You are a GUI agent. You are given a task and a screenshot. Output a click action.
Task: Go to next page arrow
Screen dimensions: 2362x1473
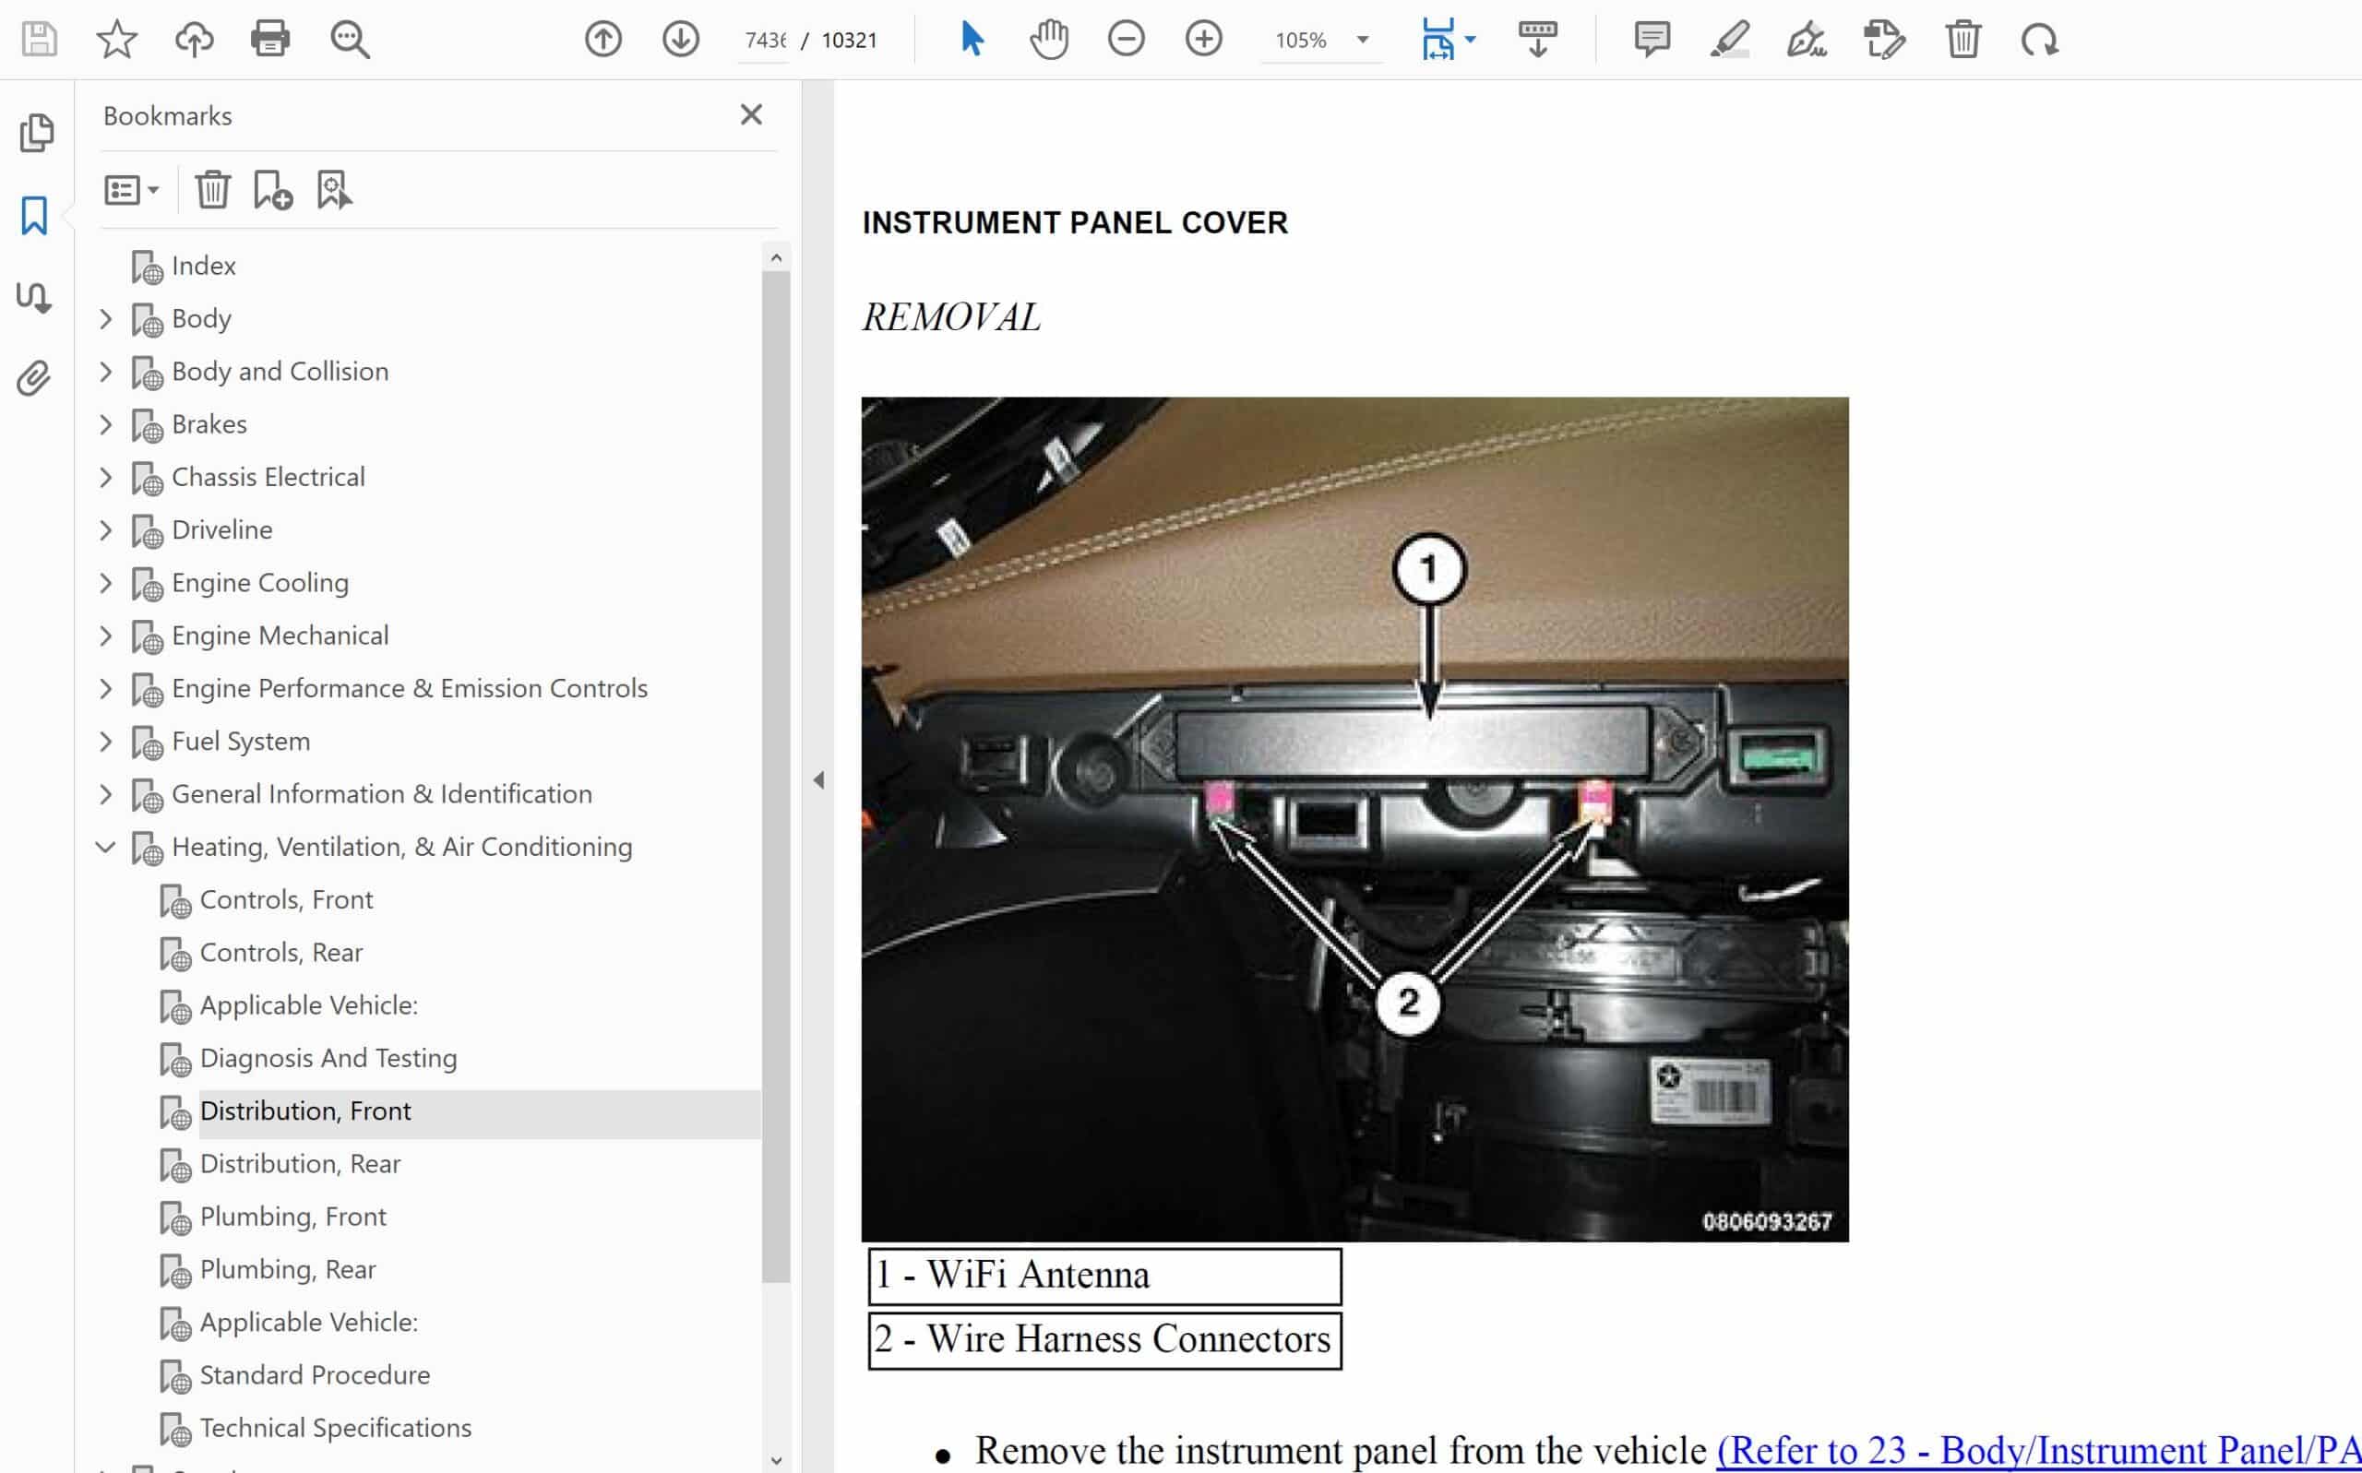click(680, 40)
